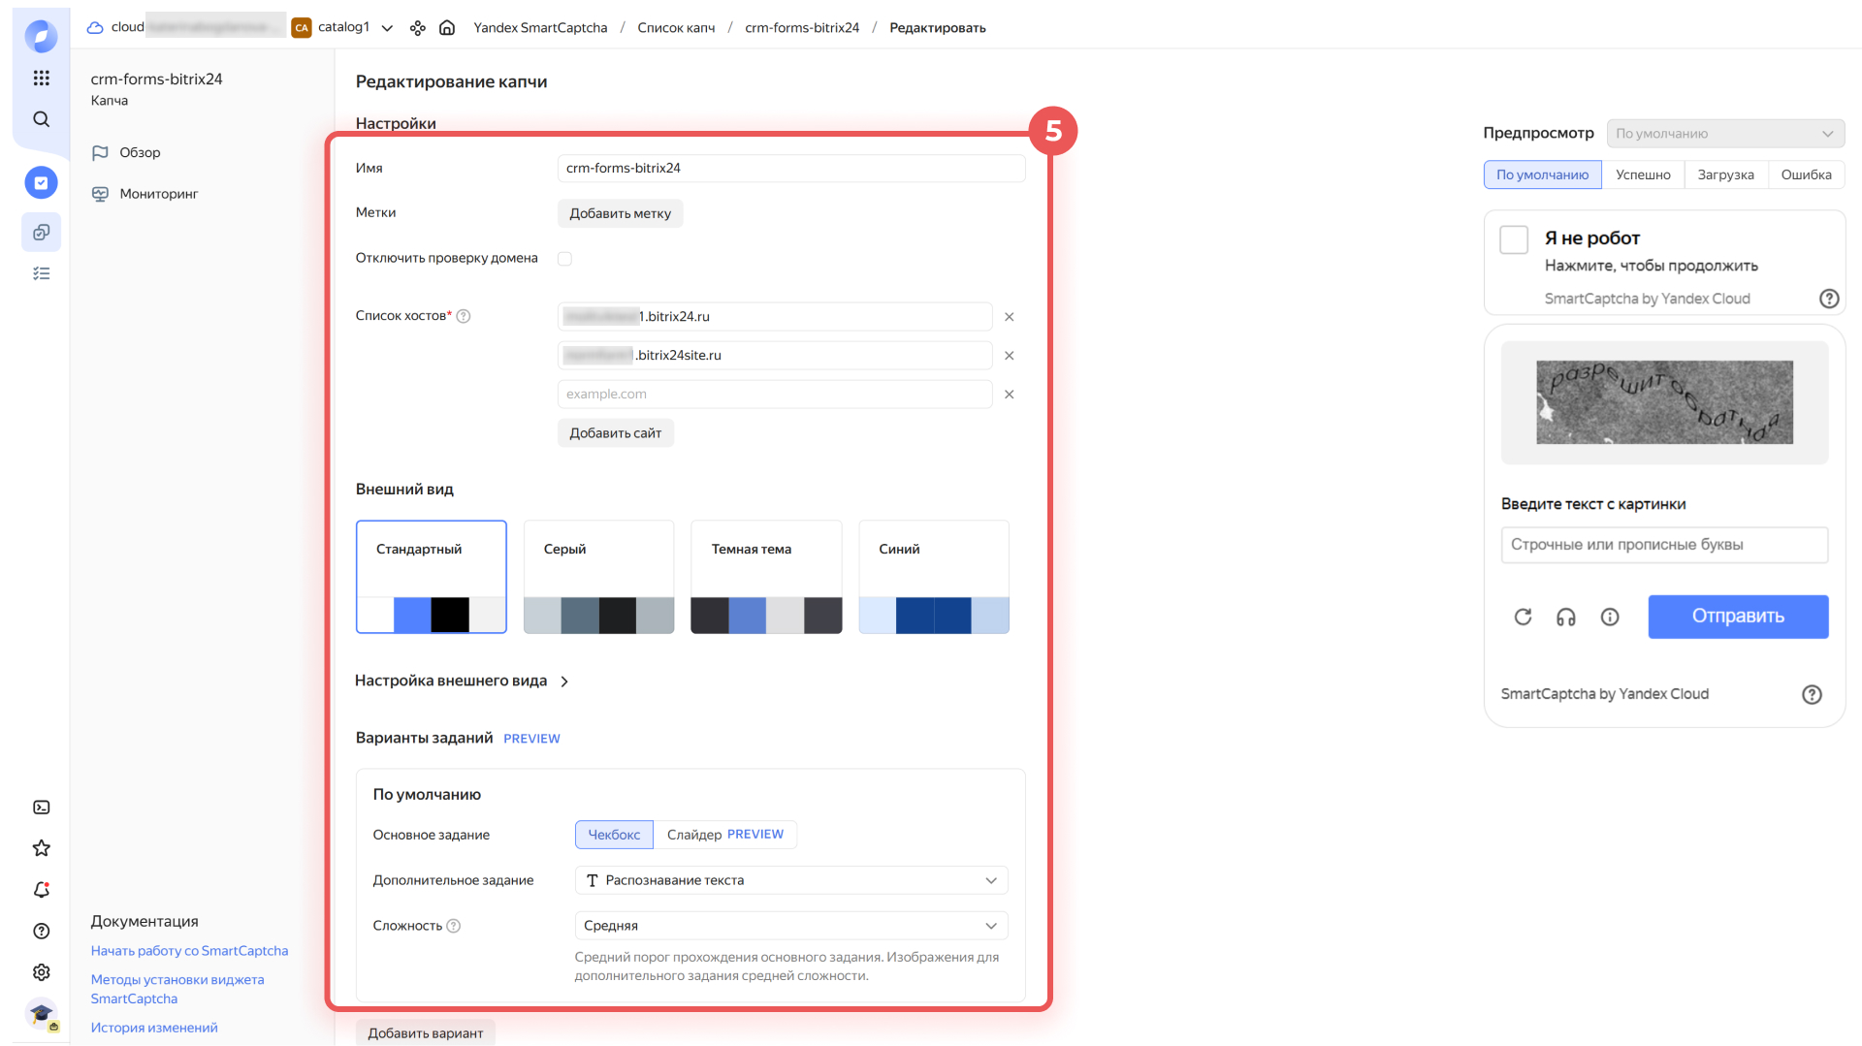Open the Дополнительное задание dropdown
1862x1046 pixels.
click(x=791, y=880)
